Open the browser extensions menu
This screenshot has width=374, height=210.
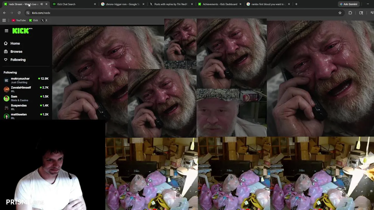(350, 13)
